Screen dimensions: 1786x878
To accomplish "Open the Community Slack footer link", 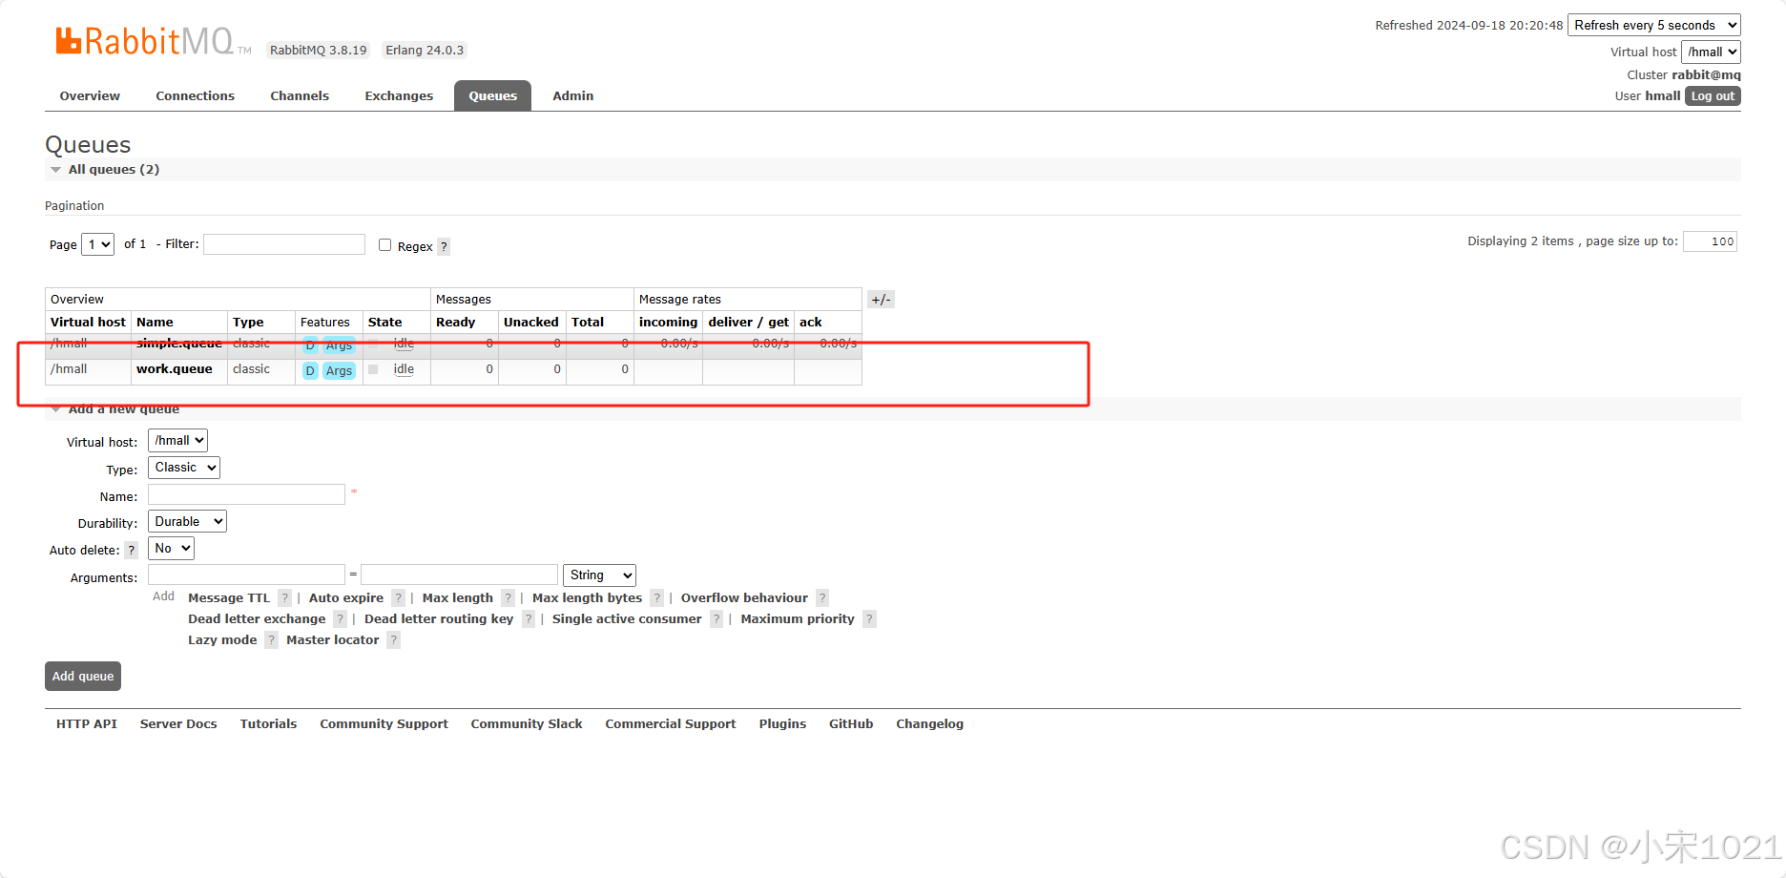I will click(x=526, y=723).
